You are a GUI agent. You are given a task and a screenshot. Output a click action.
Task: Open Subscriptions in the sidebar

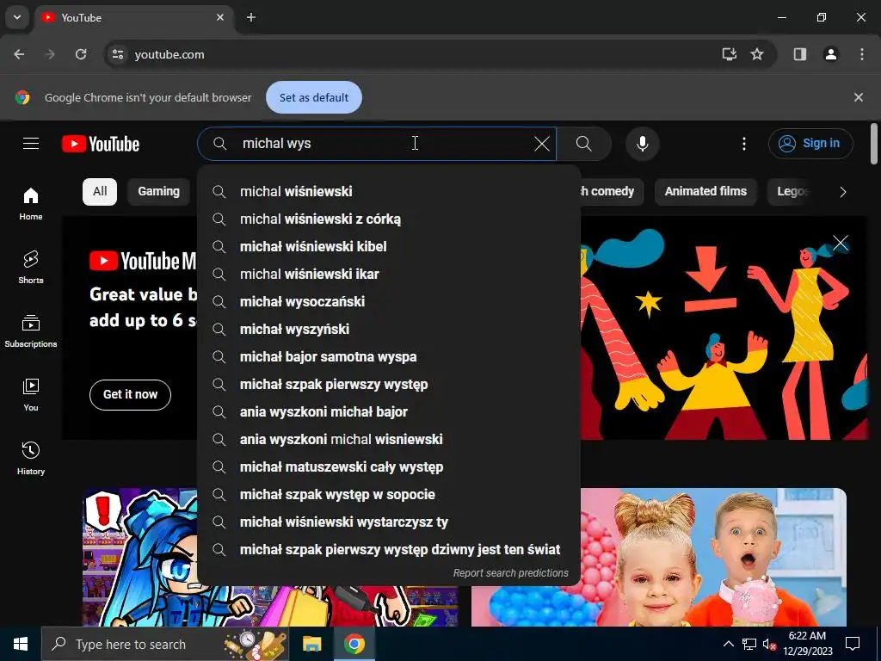[x=31, y=330]
